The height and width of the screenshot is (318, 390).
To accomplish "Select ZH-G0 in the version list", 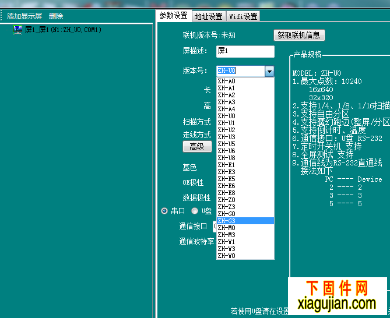I will pyautogui.click(x=245, y=214).
